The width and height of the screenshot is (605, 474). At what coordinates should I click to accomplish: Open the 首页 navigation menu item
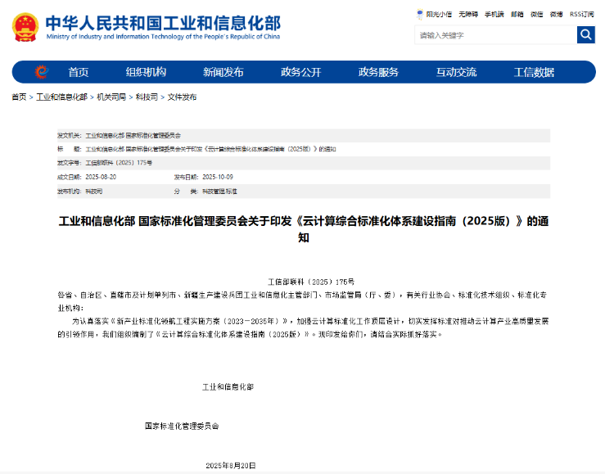(x=79, y=72)
